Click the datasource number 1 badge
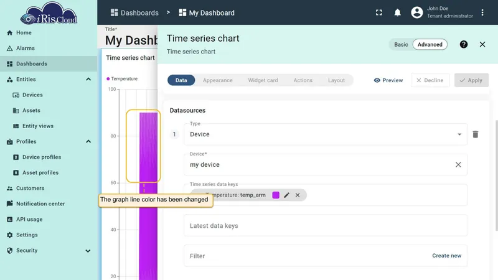This screenshot has width=498, height=280. 174,134
